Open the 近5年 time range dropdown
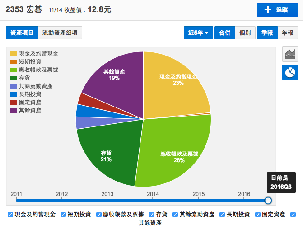 tap(198, 33)
